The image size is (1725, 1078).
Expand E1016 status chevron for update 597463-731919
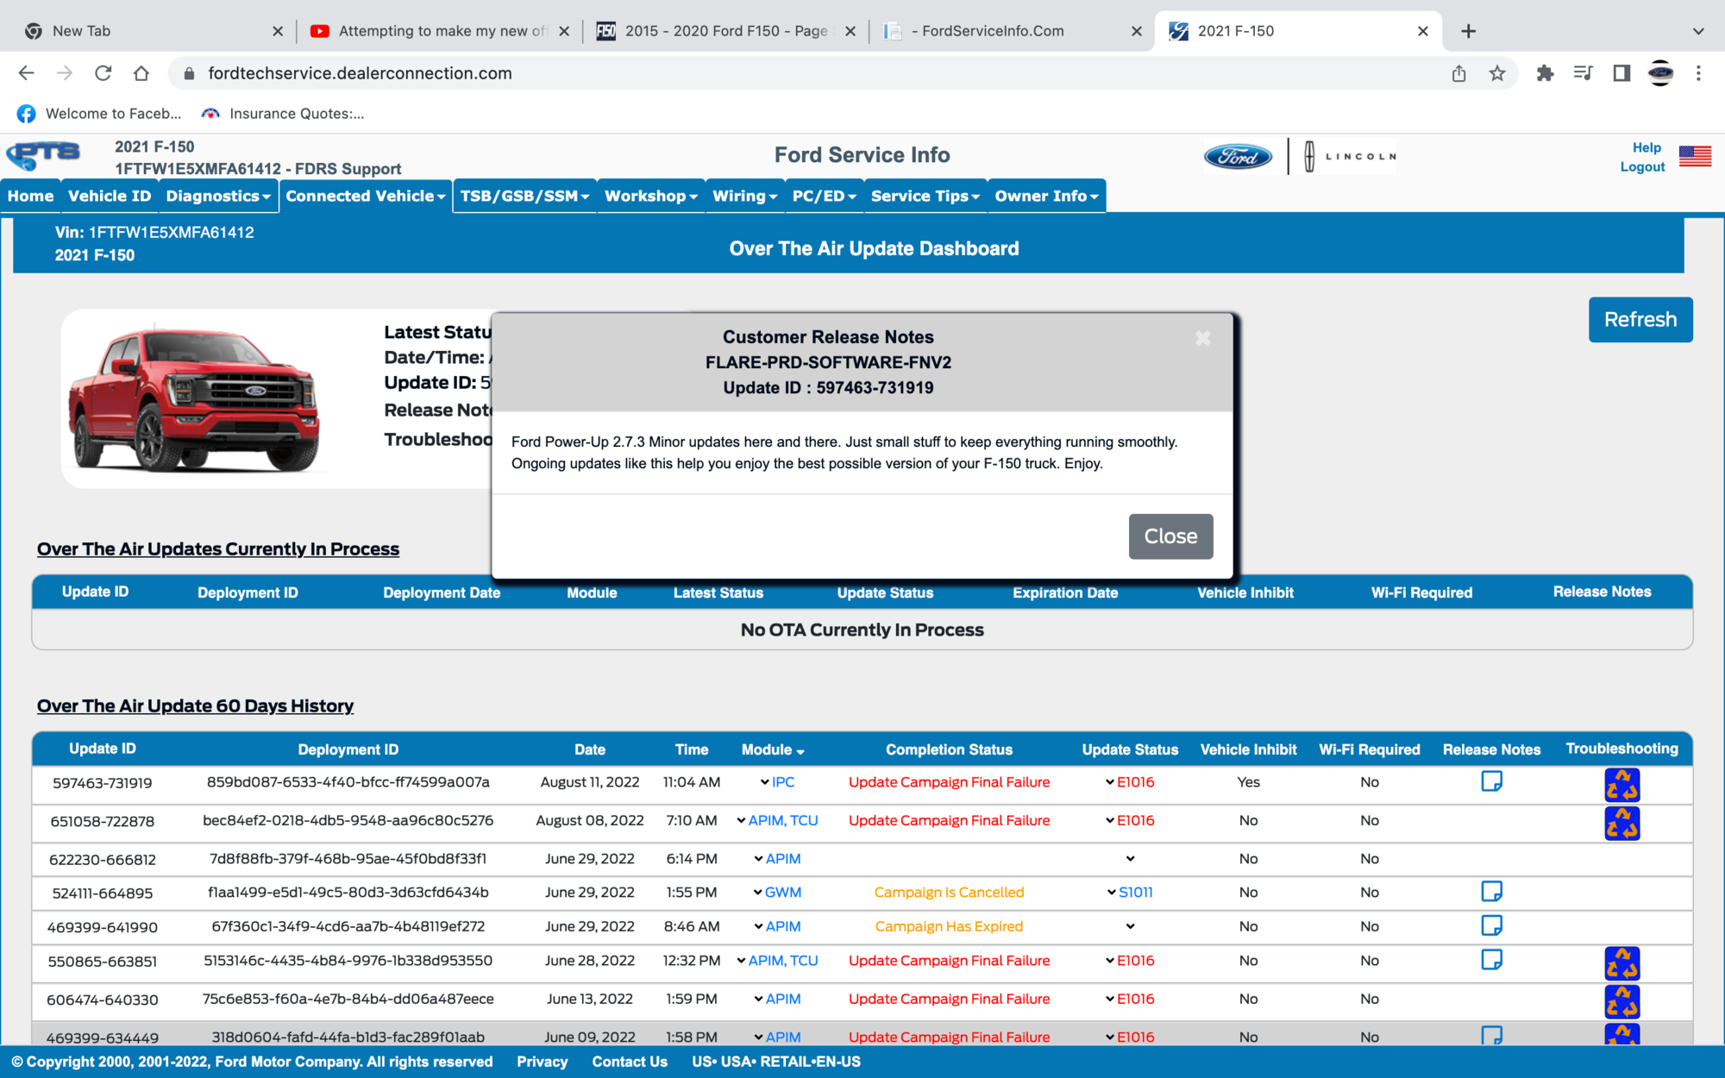(1108, 782)
